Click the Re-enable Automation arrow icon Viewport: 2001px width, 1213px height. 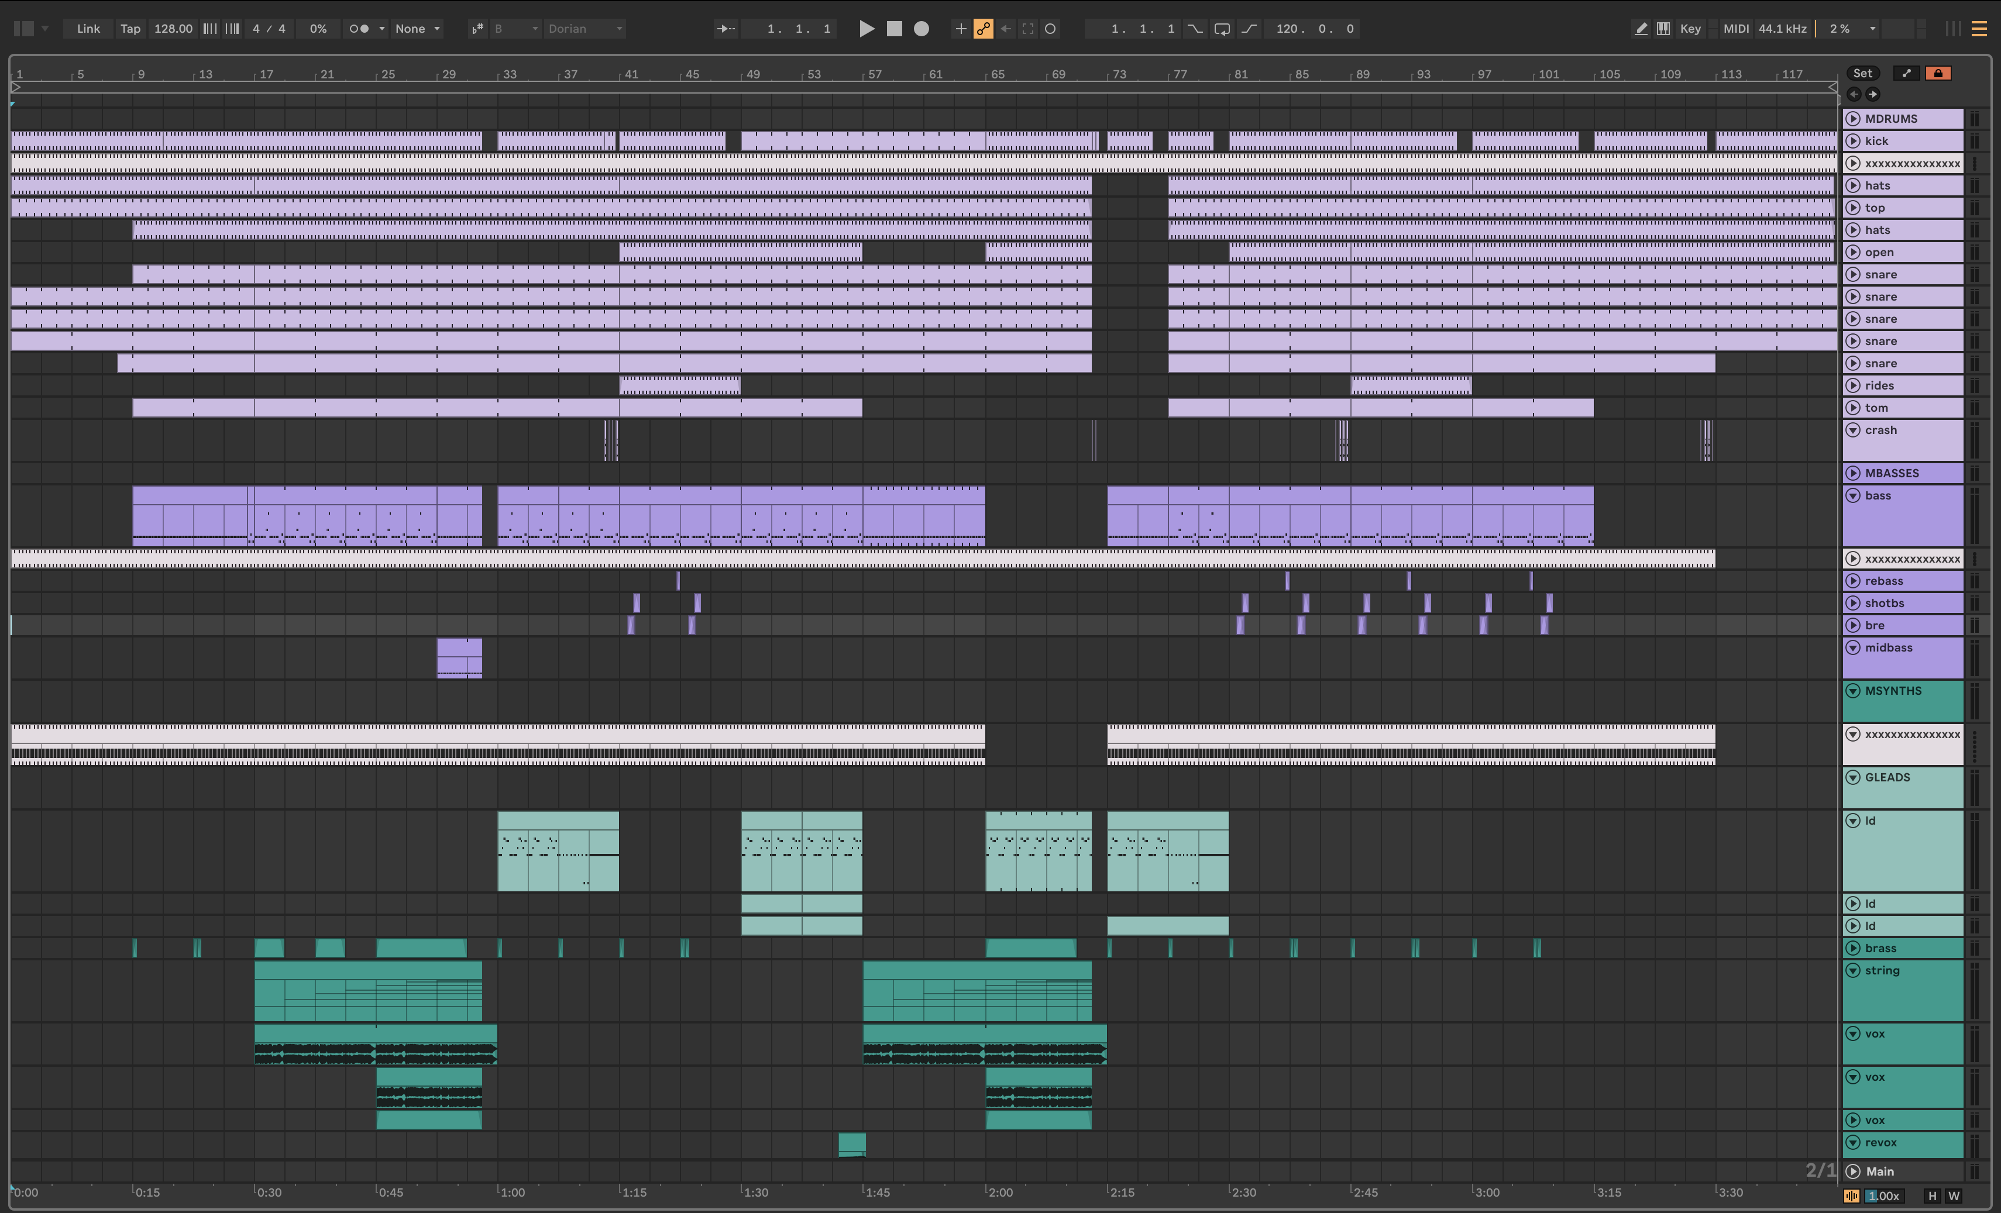point(1005,29)
